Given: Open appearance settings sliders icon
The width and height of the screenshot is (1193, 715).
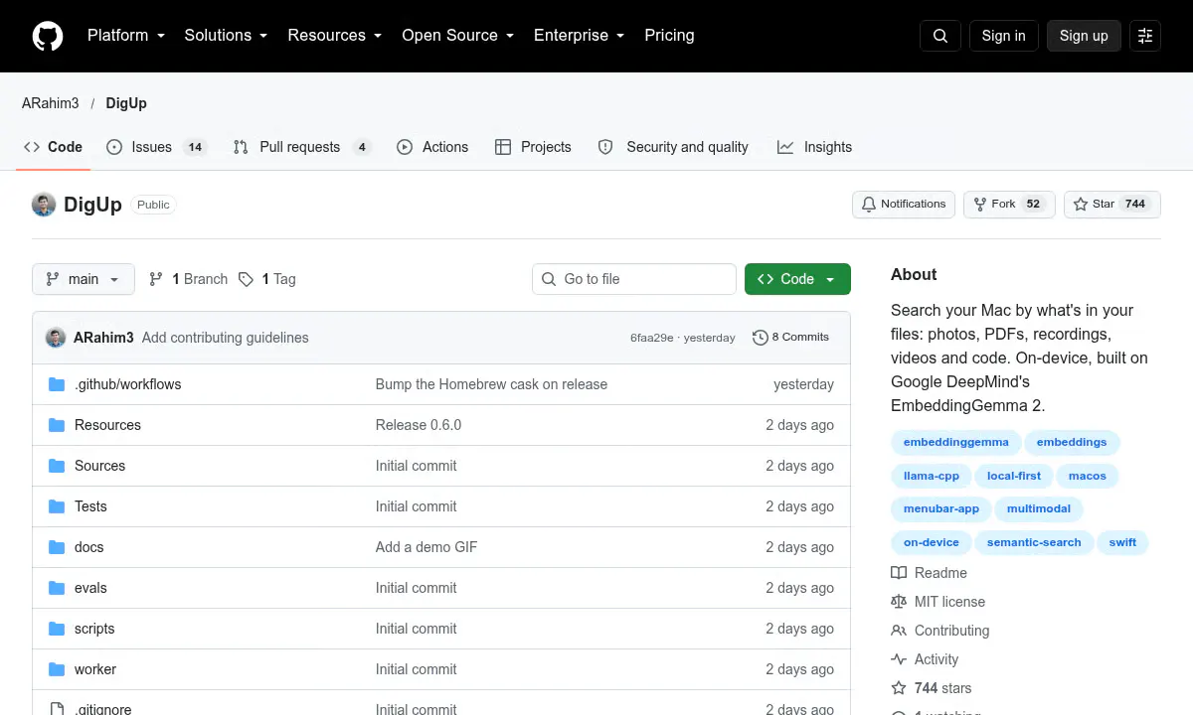Looking at the screenshot, I should [x=1145, y=36].
